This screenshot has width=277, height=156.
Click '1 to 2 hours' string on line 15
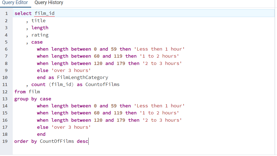pyautogui.click(x=159, y=113)
